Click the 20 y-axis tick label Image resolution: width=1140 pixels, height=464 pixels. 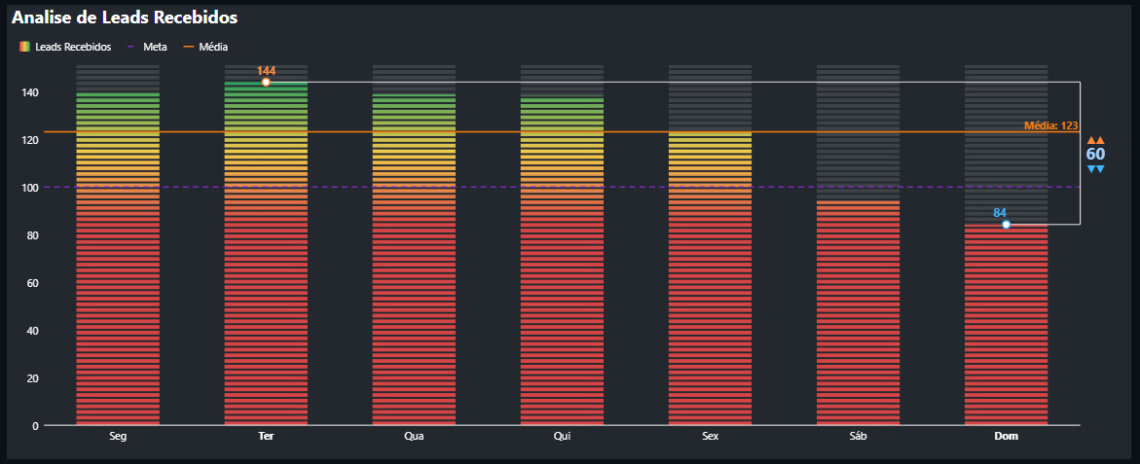pos(33,378)
